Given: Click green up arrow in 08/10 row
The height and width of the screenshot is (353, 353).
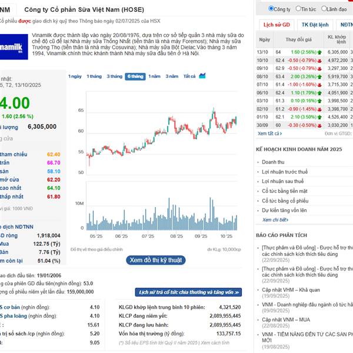Looking at the screenshot, I should (x=321, y=76).
